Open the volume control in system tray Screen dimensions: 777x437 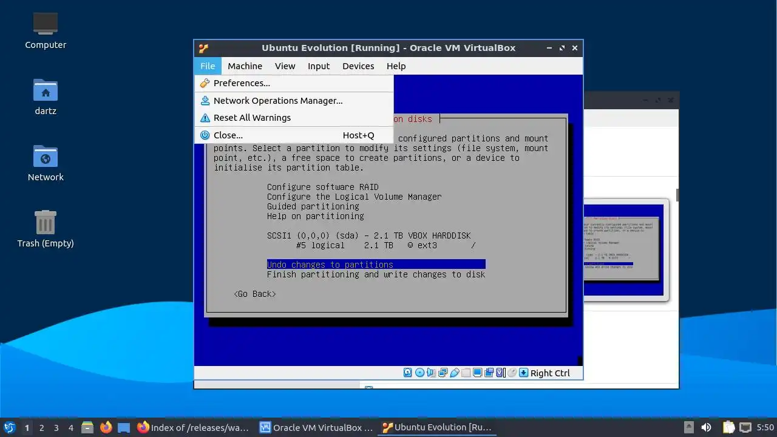point(706,427)
